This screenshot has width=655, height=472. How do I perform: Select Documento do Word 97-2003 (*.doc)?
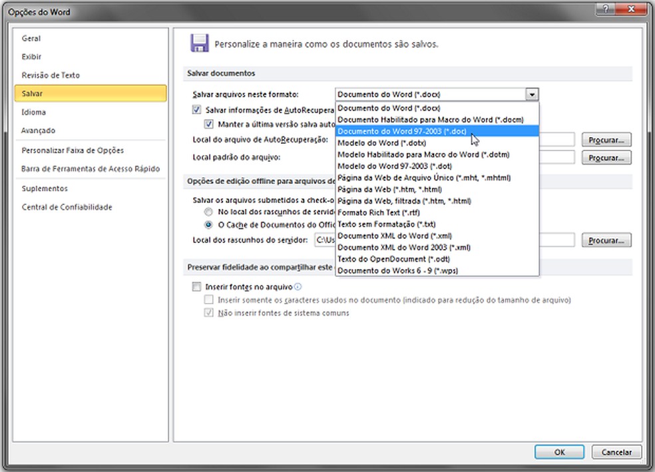tap(437, 131)
